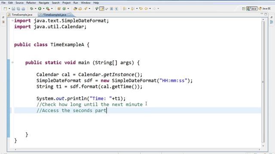Close the TimeExampleA.java tab
Image resolution: width=275 pixels, height=154 pixels.
[69, 15]
